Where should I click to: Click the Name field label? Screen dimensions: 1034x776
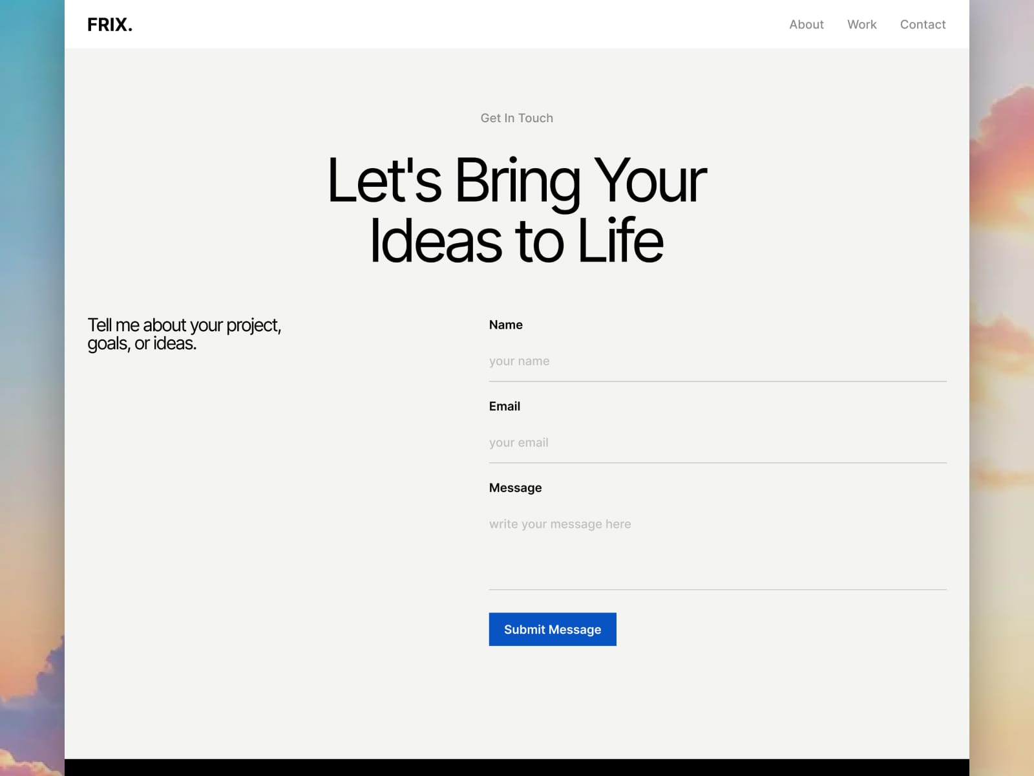pyautogui.click(x=505, y=325)
